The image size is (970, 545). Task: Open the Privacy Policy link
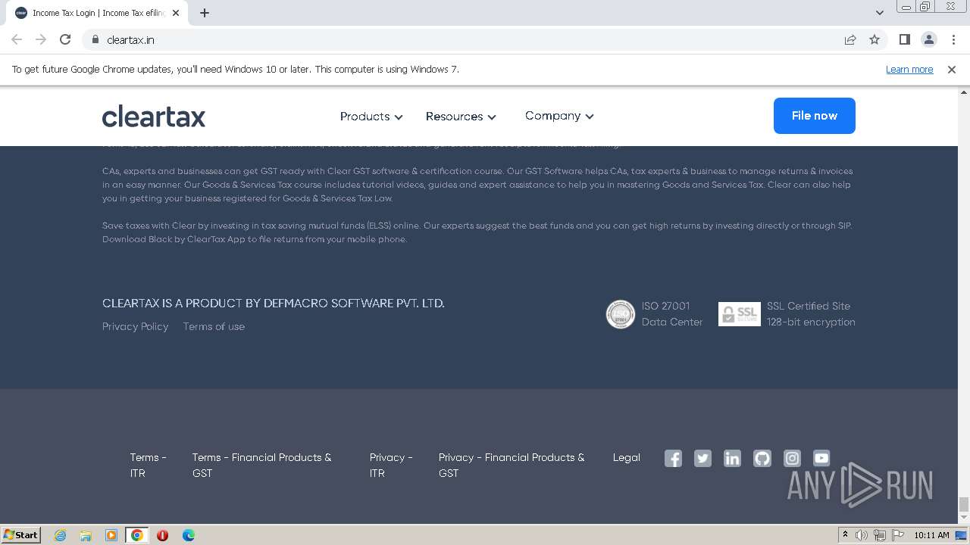136,327
